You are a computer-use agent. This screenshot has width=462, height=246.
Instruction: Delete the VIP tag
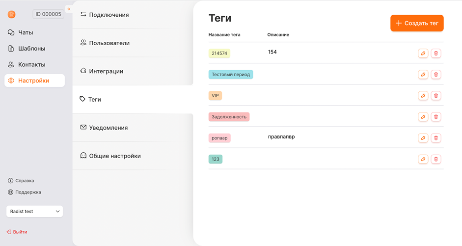[x=436, y=96]
